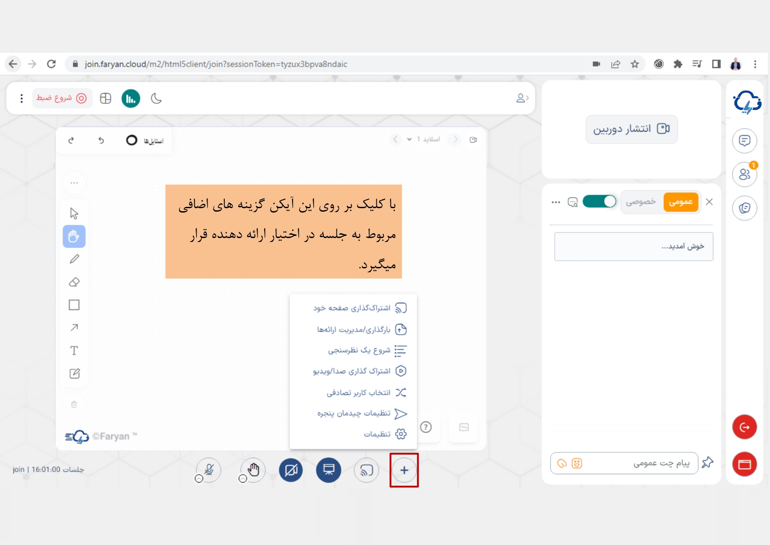Toggle dark mode moon icon
Viewport: 770px width, 545px height.
(156, 98)
